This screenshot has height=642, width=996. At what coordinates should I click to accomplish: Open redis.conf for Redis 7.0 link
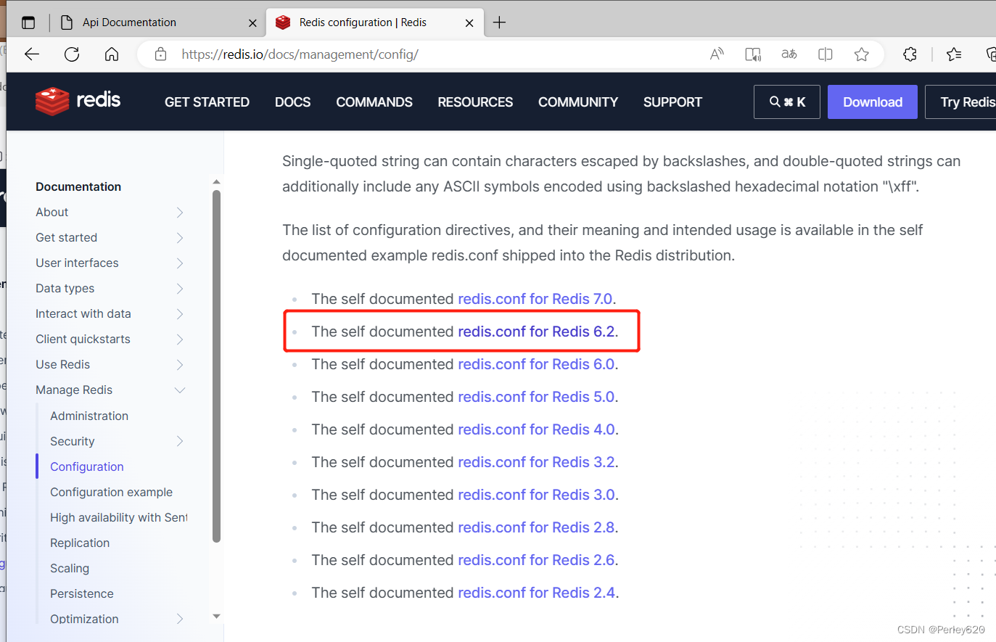(x=535, y=299)
